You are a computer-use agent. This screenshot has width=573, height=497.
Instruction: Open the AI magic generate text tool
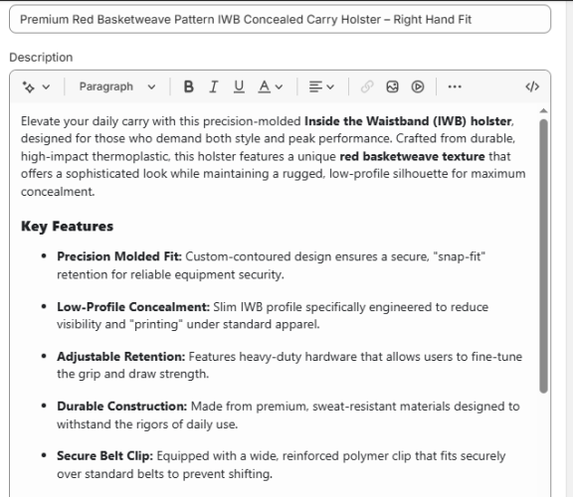coord(29,86)
